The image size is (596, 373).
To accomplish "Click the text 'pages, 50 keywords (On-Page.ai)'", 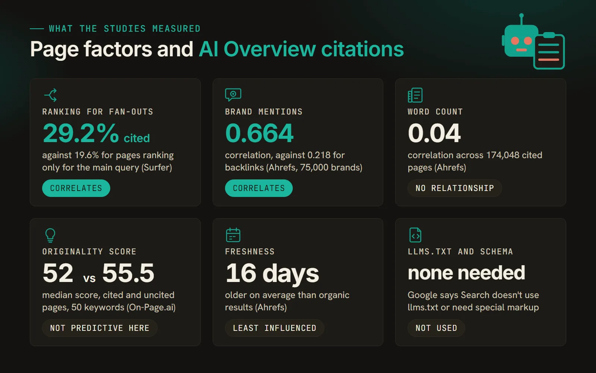I will 109,307.
